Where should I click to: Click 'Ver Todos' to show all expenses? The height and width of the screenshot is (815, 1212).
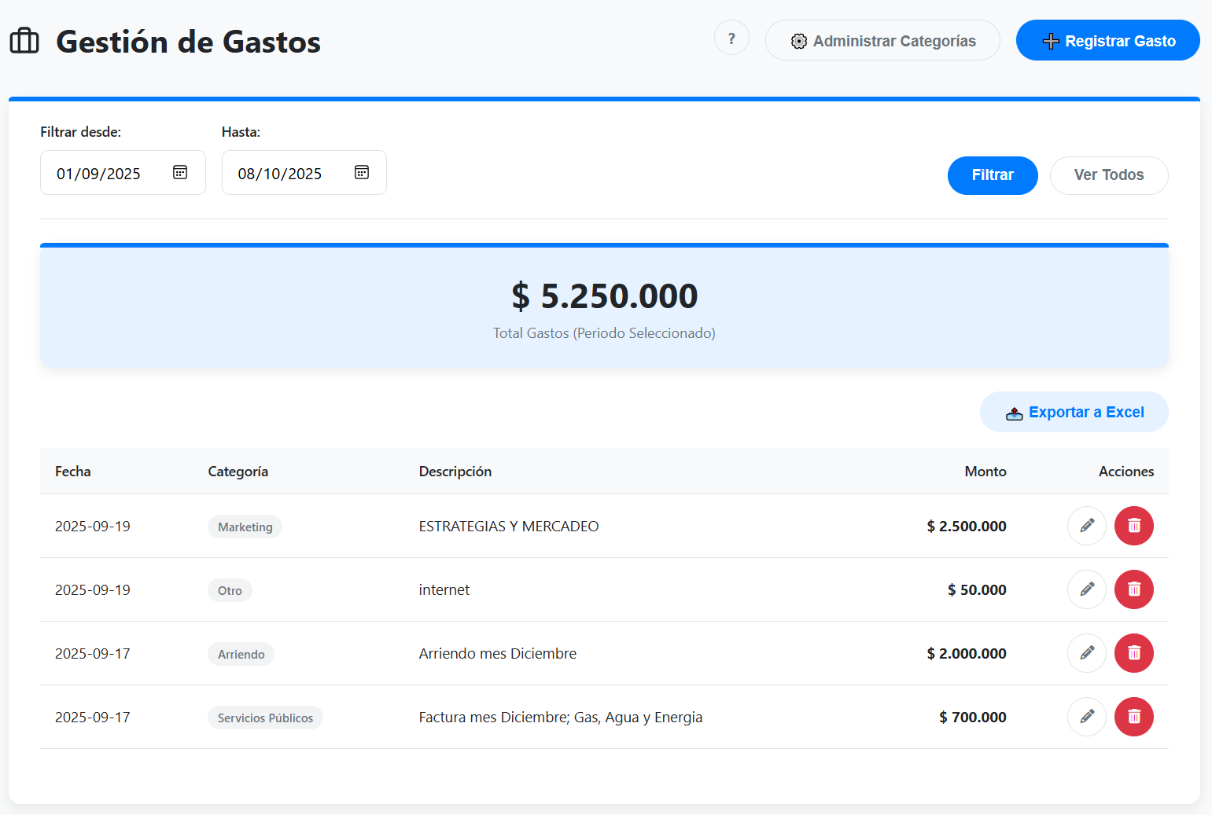click(x=1109, y=175)
